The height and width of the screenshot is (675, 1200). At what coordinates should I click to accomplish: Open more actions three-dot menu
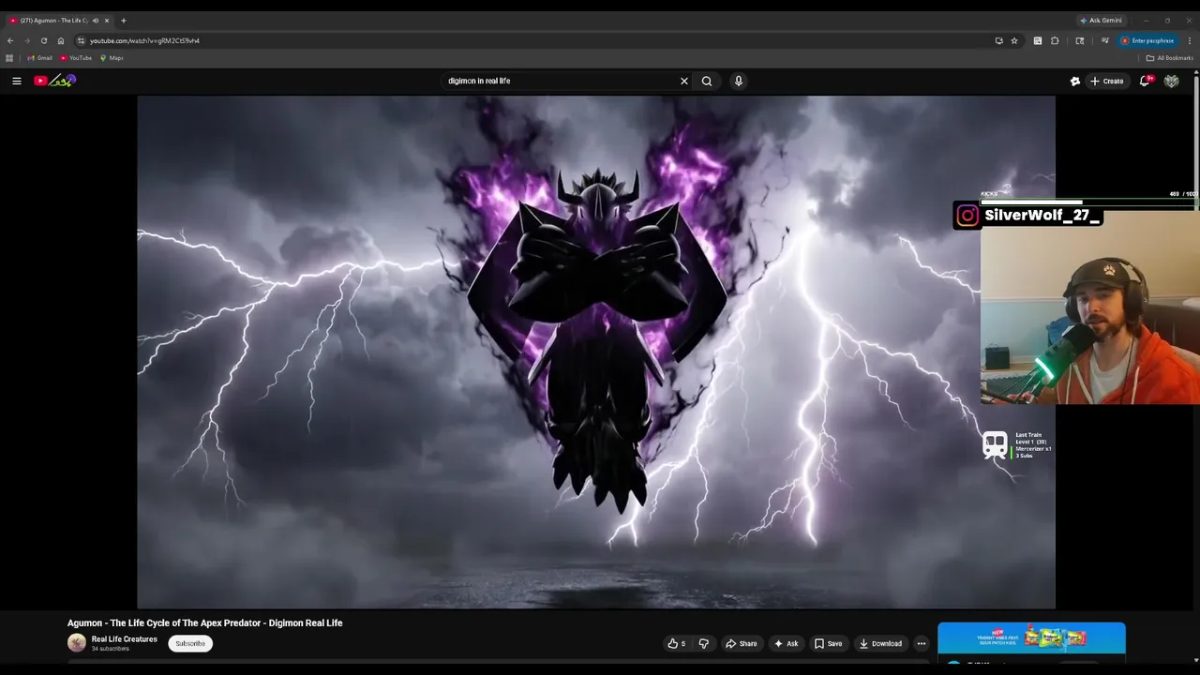point(922,643)
